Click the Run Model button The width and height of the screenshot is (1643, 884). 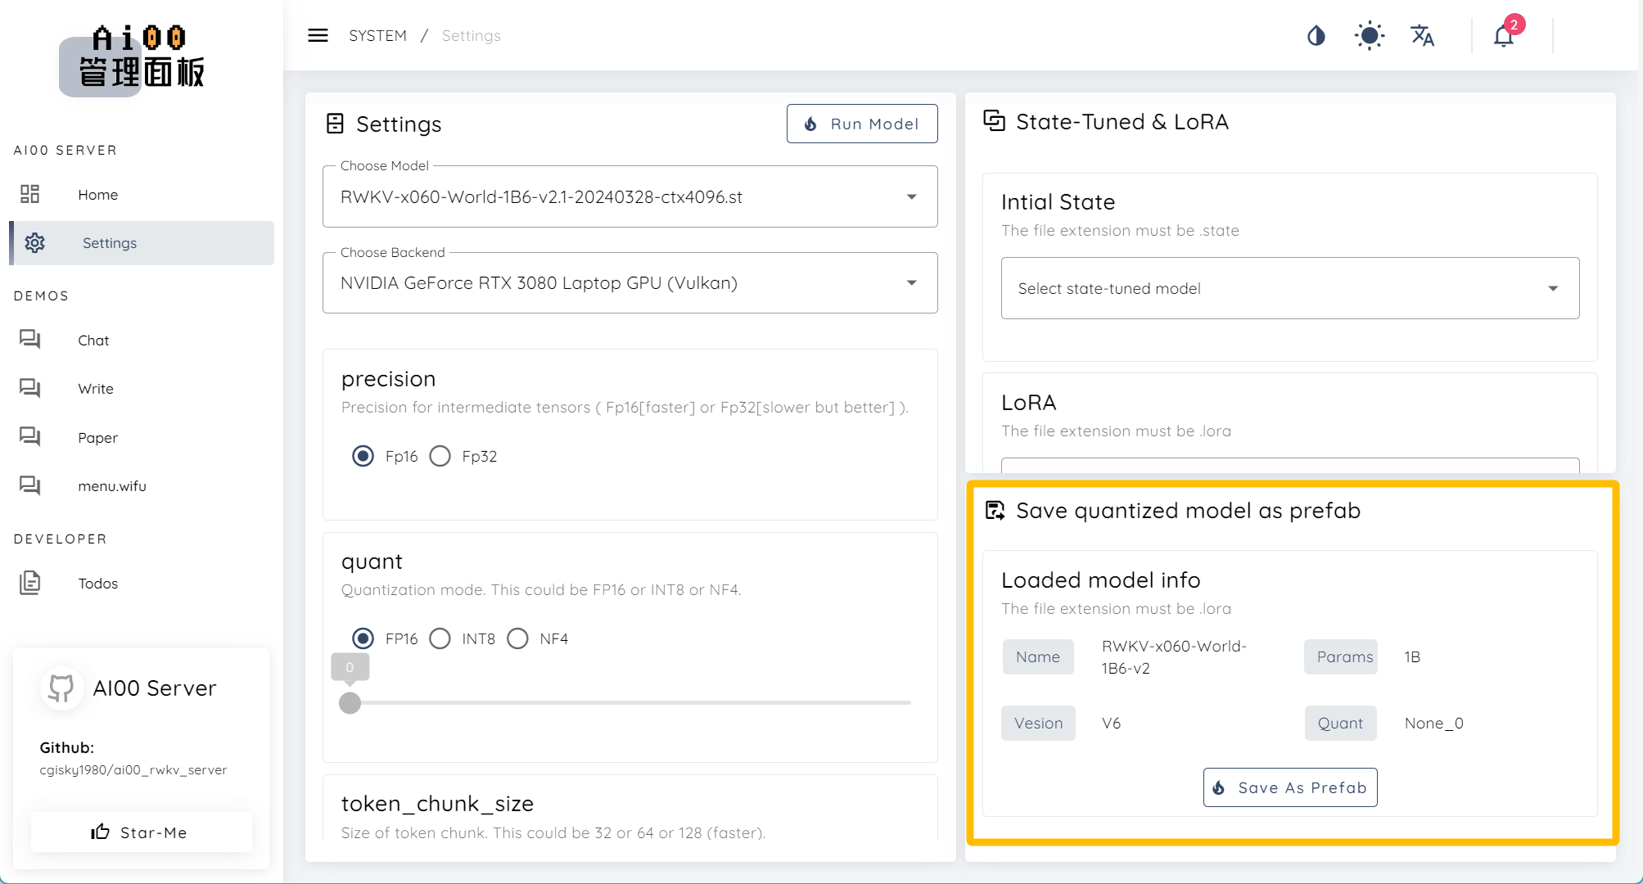point(861,123)
